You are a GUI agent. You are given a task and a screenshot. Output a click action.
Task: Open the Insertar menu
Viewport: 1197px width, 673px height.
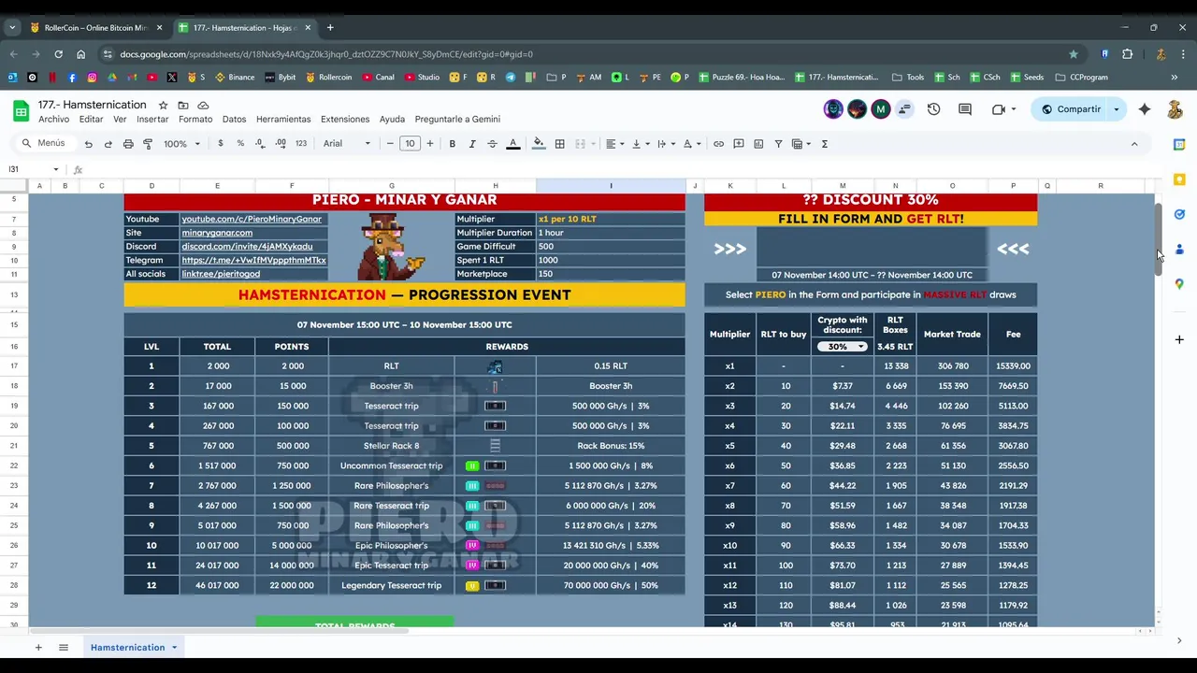(152, 120)
